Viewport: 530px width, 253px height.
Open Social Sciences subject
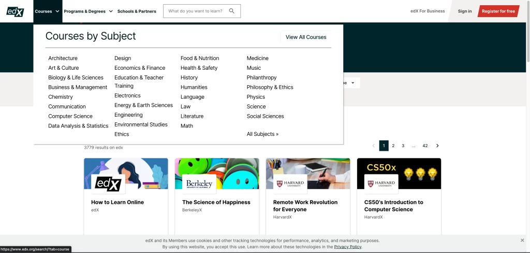[x=266, y=116]
